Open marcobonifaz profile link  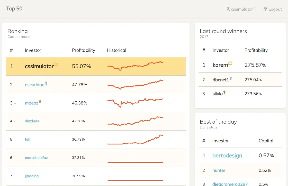tap(36, 158)
